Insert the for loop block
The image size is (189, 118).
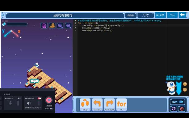tap(122, 105)
